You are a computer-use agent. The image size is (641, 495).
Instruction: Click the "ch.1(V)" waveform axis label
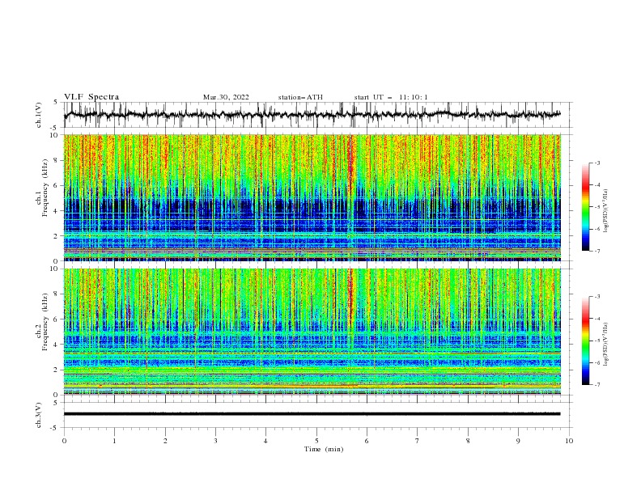39,115
